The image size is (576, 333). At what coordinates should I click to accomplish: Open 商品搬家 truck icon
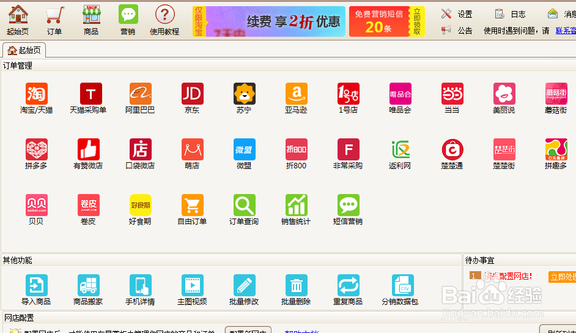tap(88, 290)
